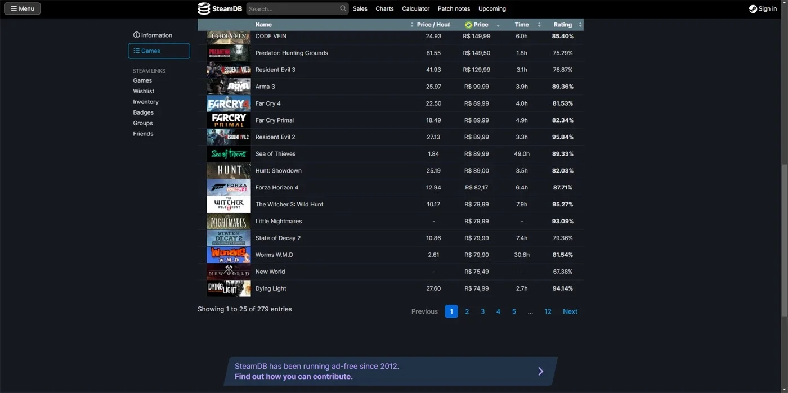788x393 pixels.
Task: Click the Next page button
Action: tap(570, 311)
